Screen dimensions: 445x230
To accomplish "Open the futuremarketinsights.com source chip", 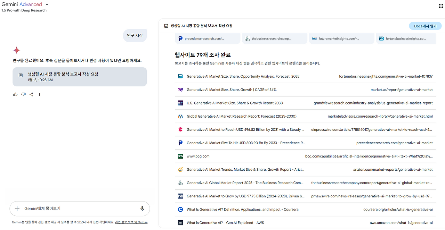I will pos(341,39).
